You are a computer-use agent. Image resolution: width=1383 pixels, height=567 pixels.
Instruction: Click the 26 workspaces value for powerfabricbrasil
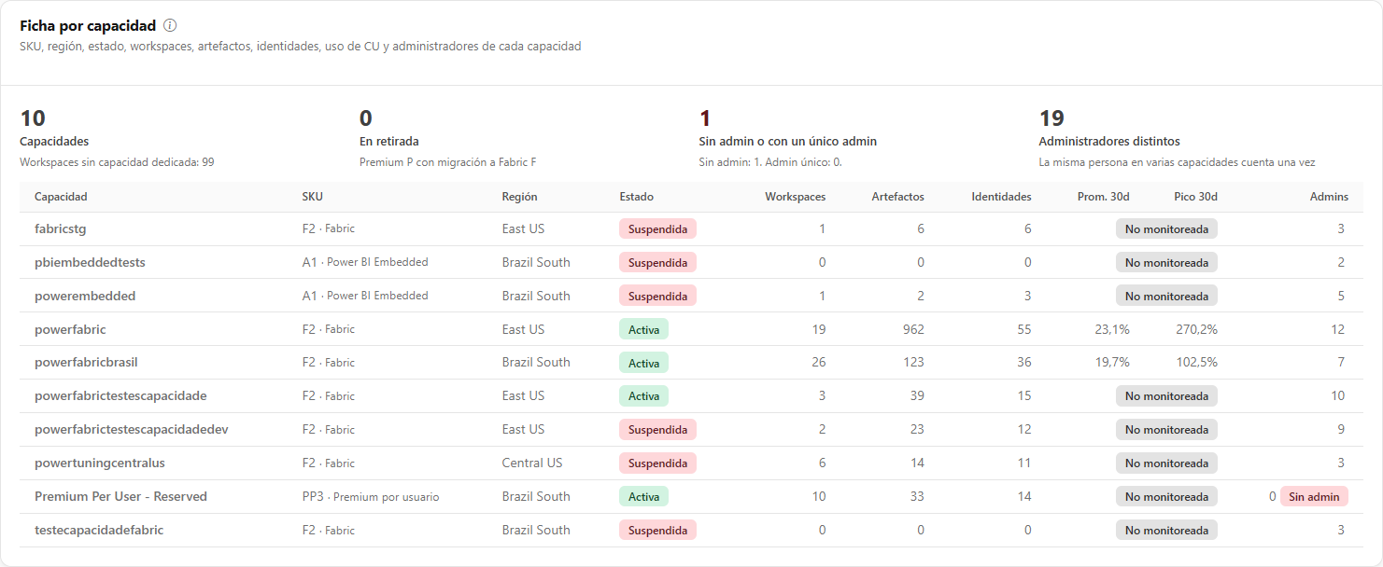[x=818, y=362]
